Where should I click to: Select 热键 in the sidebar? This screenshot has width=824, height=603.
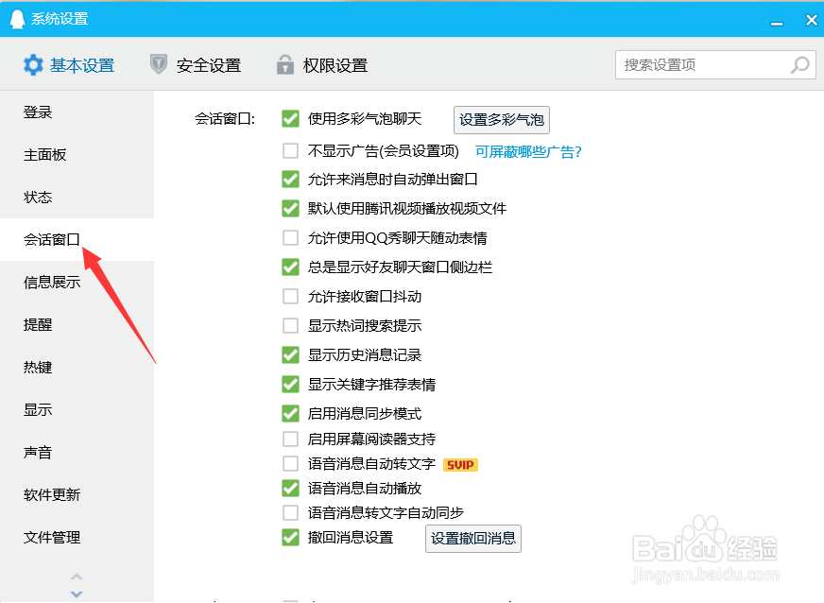click(77, 367)
